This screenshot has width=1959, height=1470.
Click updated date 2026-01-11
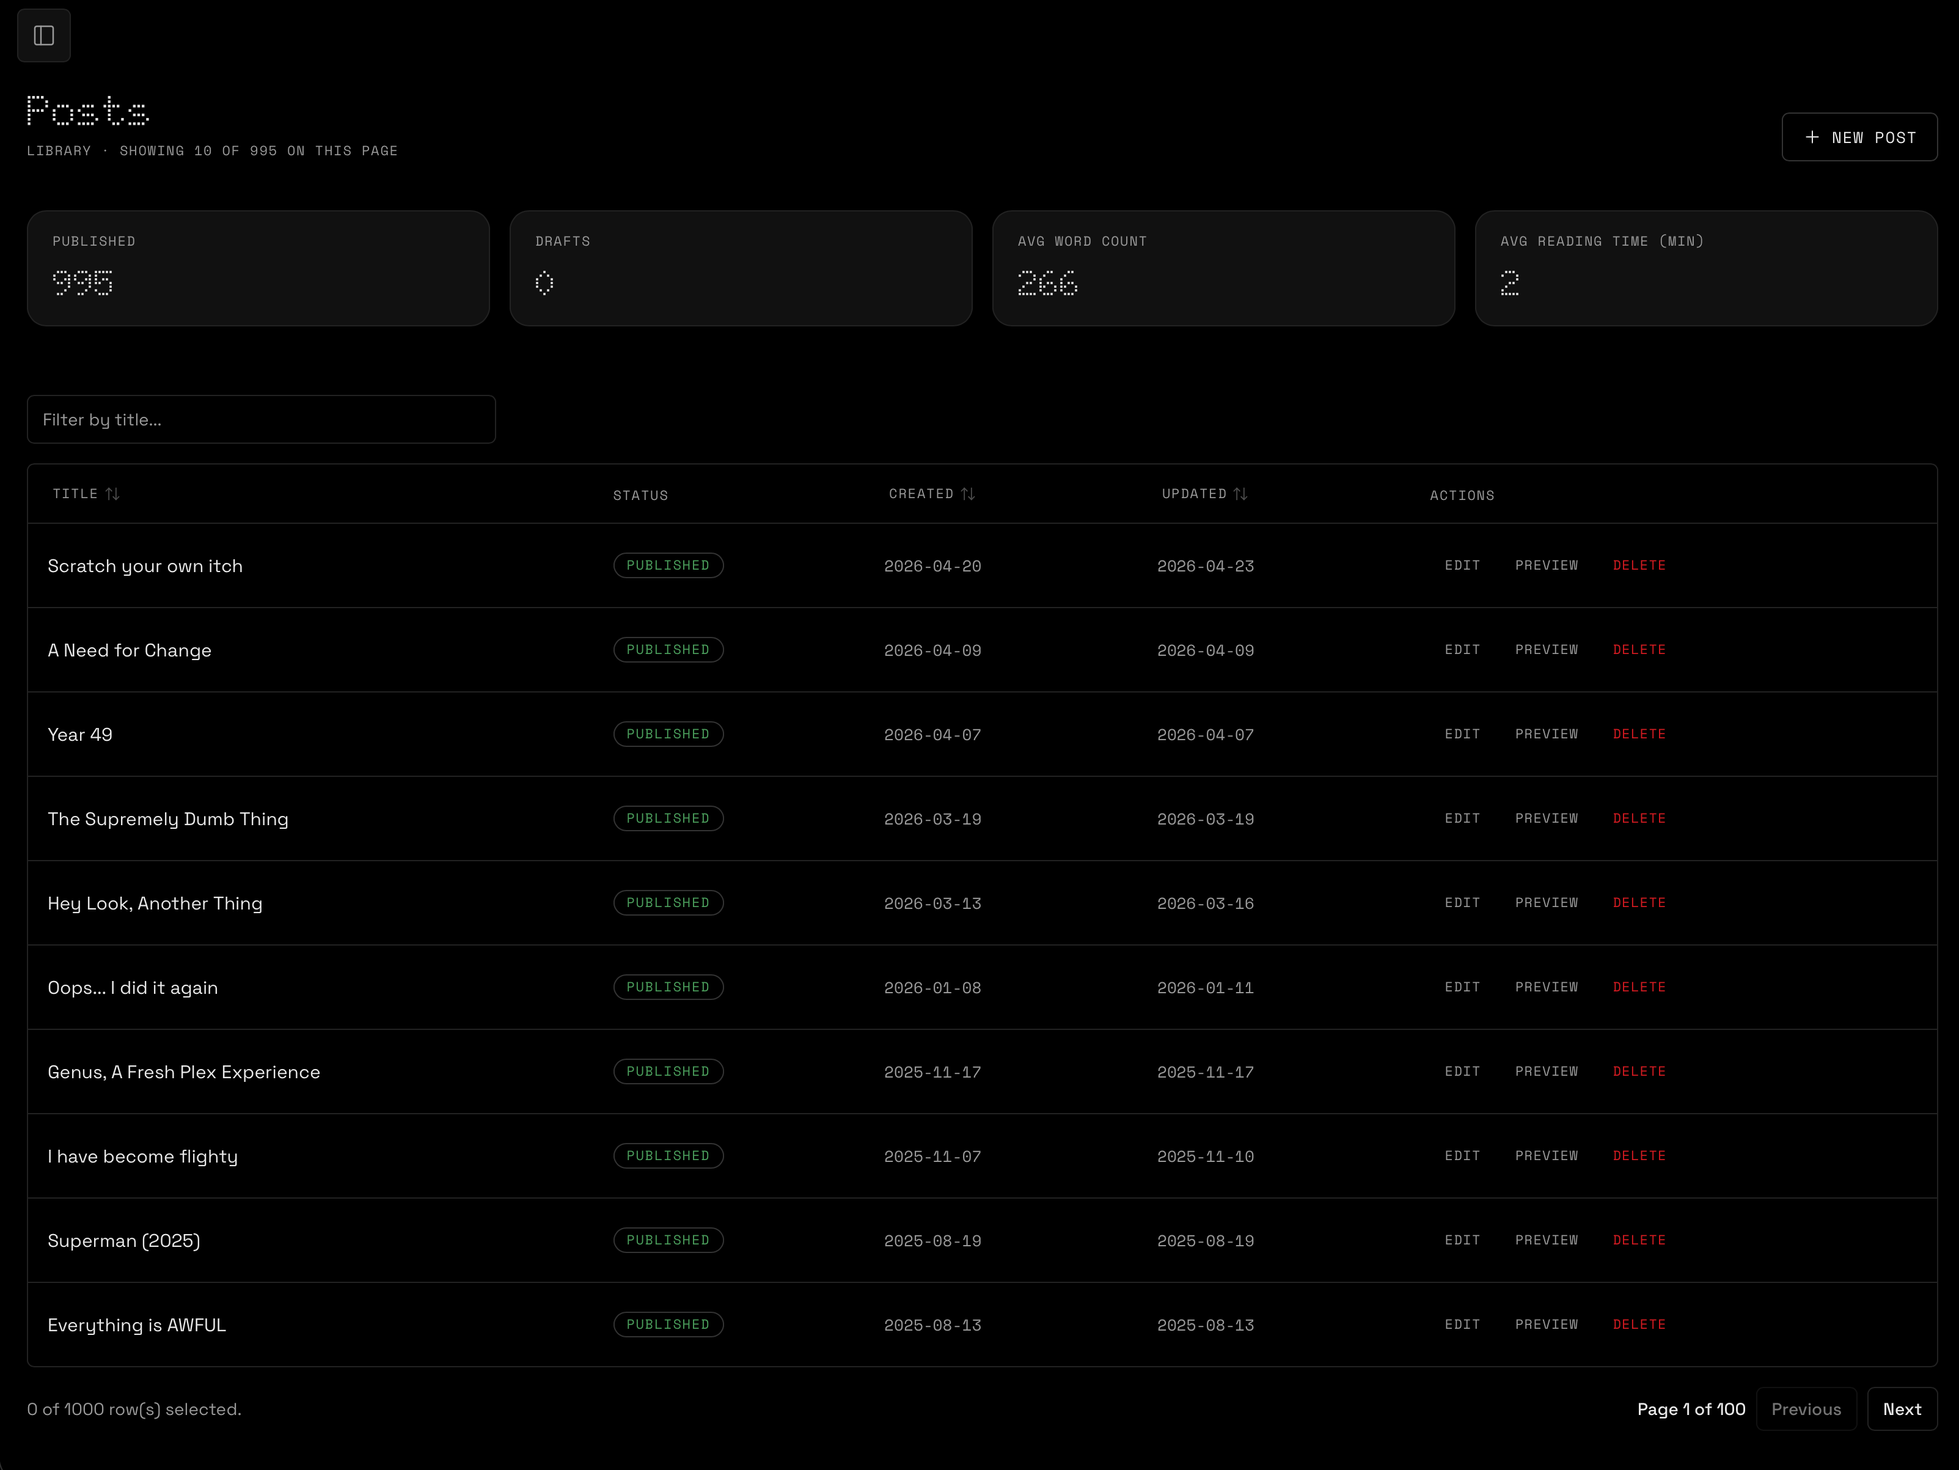1206,988
